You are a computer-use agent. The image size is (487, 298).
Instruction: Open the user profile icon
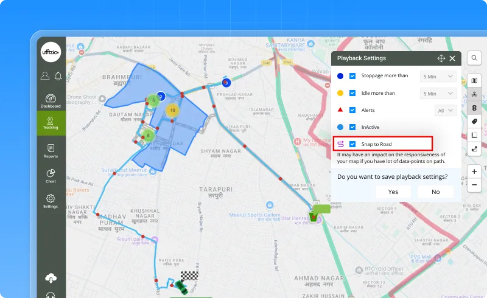(45, 76)
